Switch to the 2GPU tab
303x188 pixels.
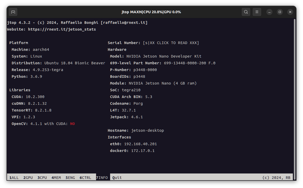coord(28,178)
